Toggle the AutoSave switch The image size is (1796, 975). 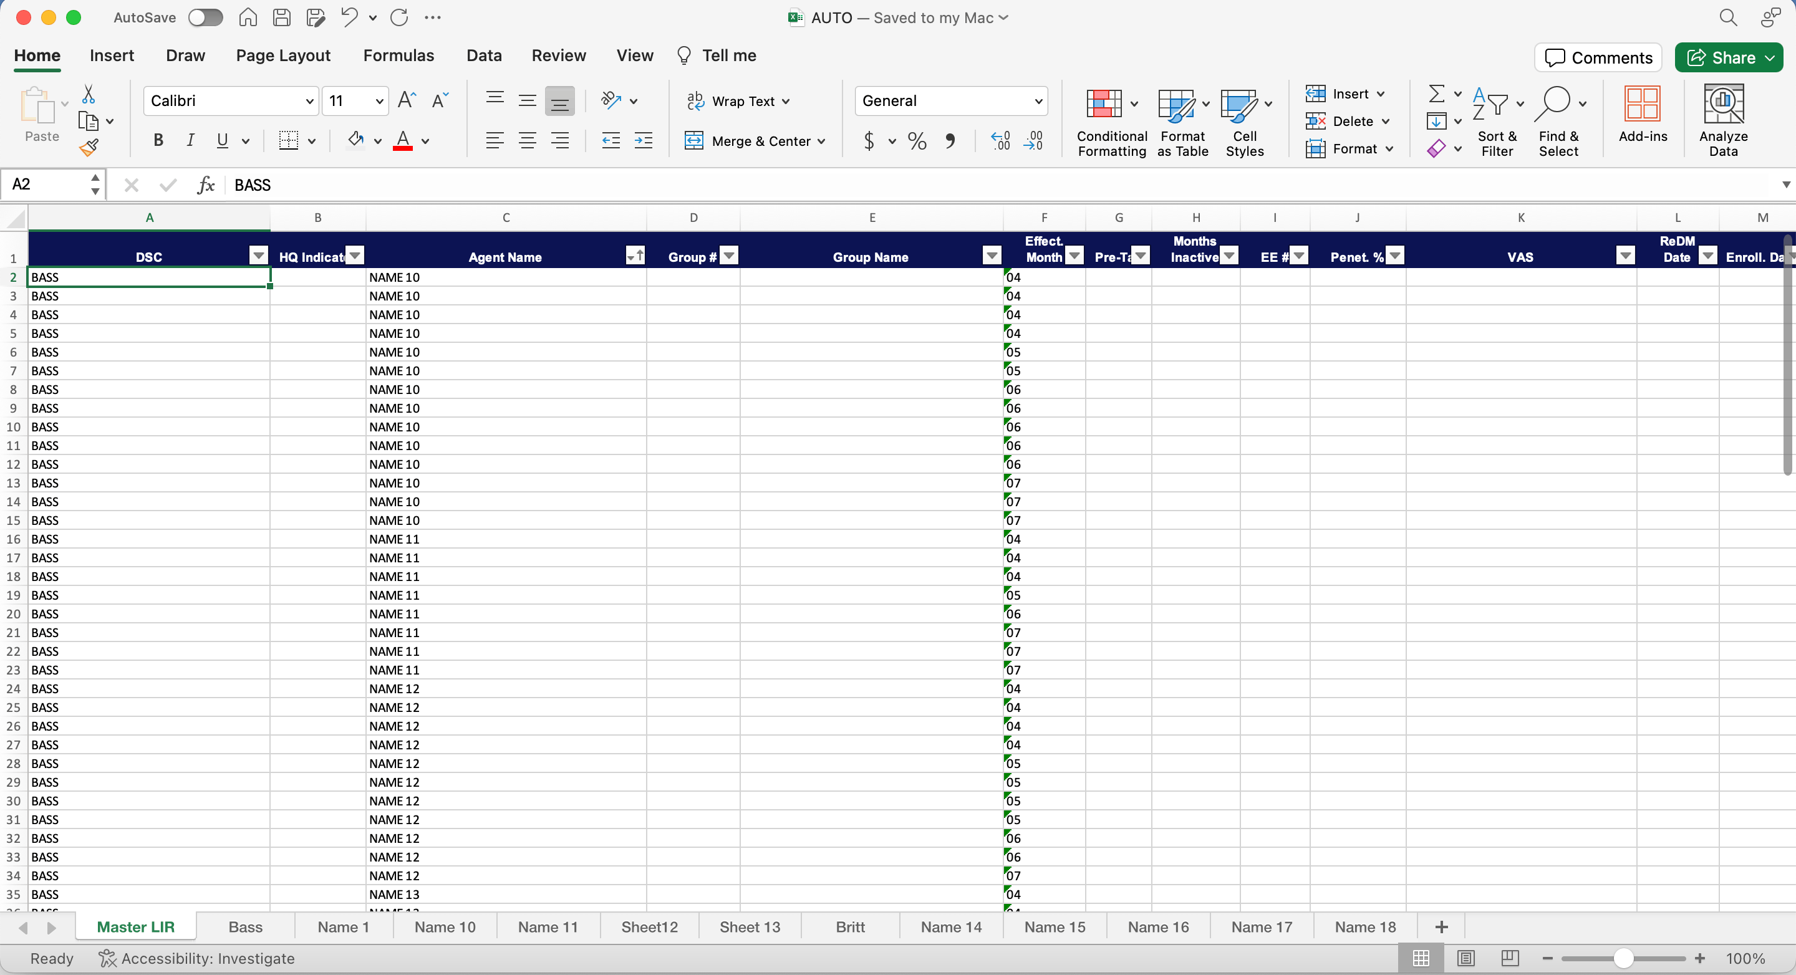point(206,17)
